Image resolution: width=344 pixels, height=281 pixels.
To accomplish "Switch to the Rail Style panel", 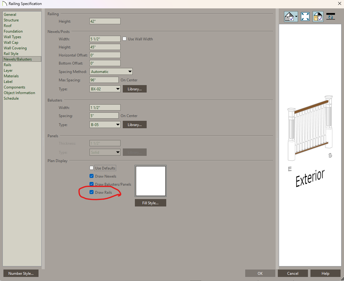I will point(11,54).
